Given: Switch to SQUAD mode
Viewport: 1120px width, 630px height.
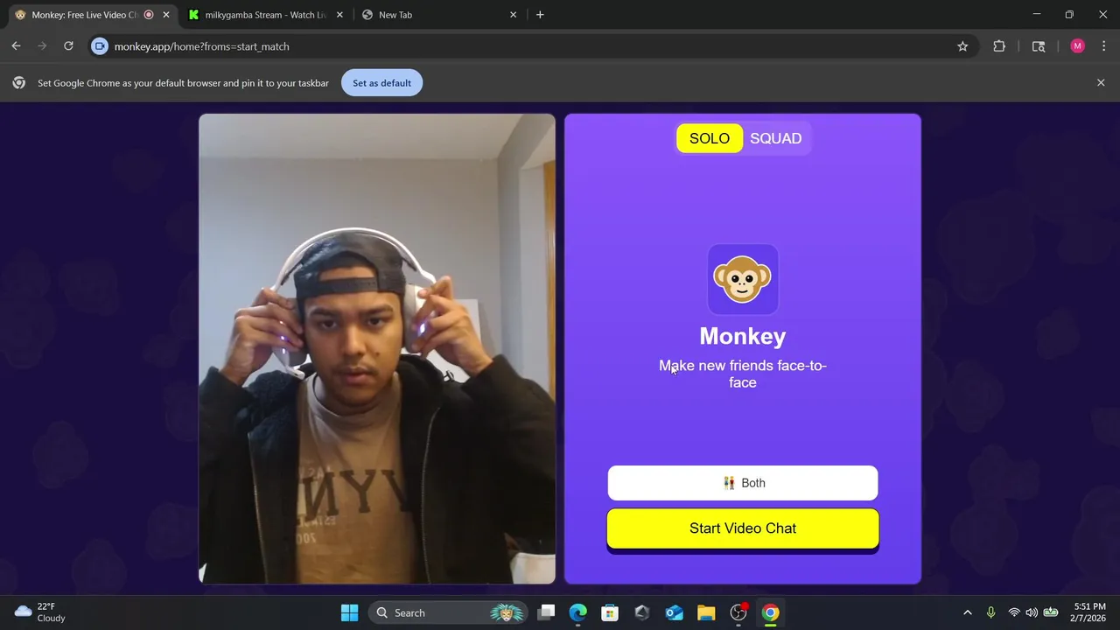Looking at the screenshot, I should point(775,138).
